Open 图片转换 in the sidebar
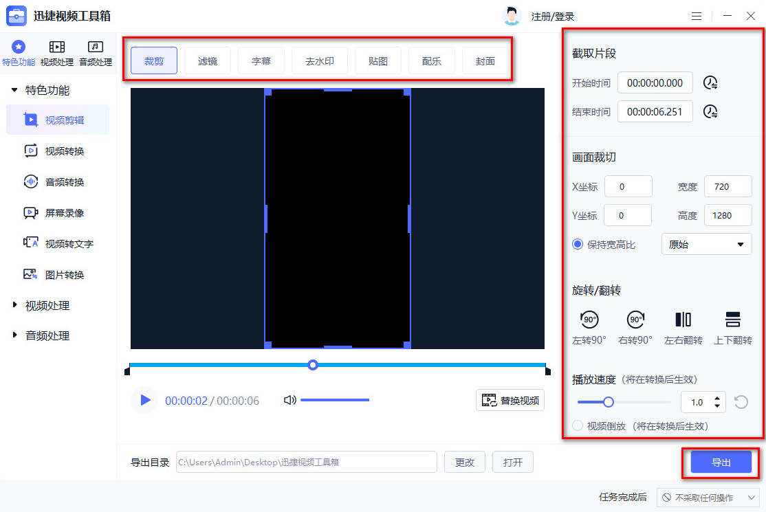The image size is (766, 512). 58,274
